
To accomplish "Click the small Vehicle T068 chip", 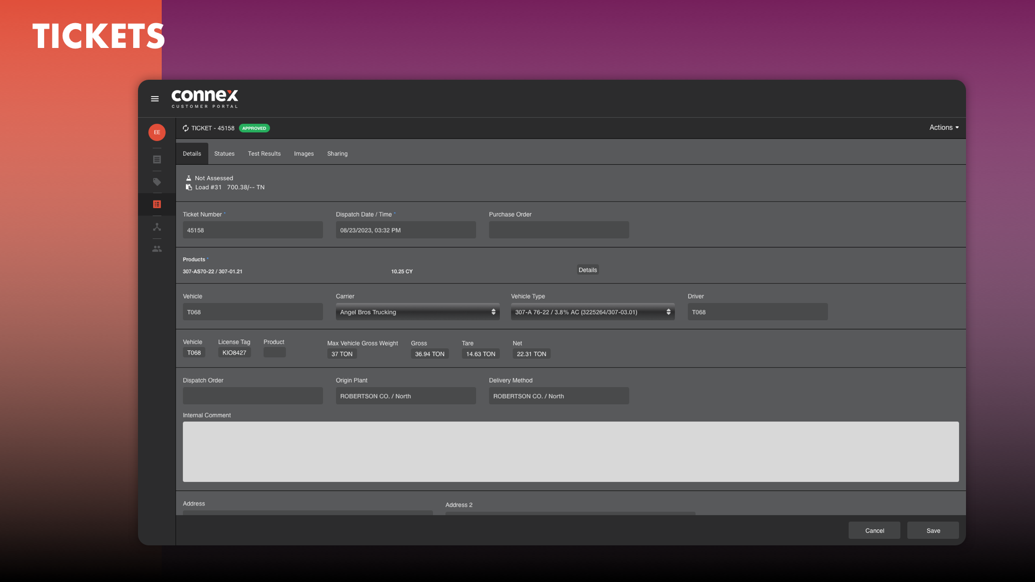I will pos(194,353).
